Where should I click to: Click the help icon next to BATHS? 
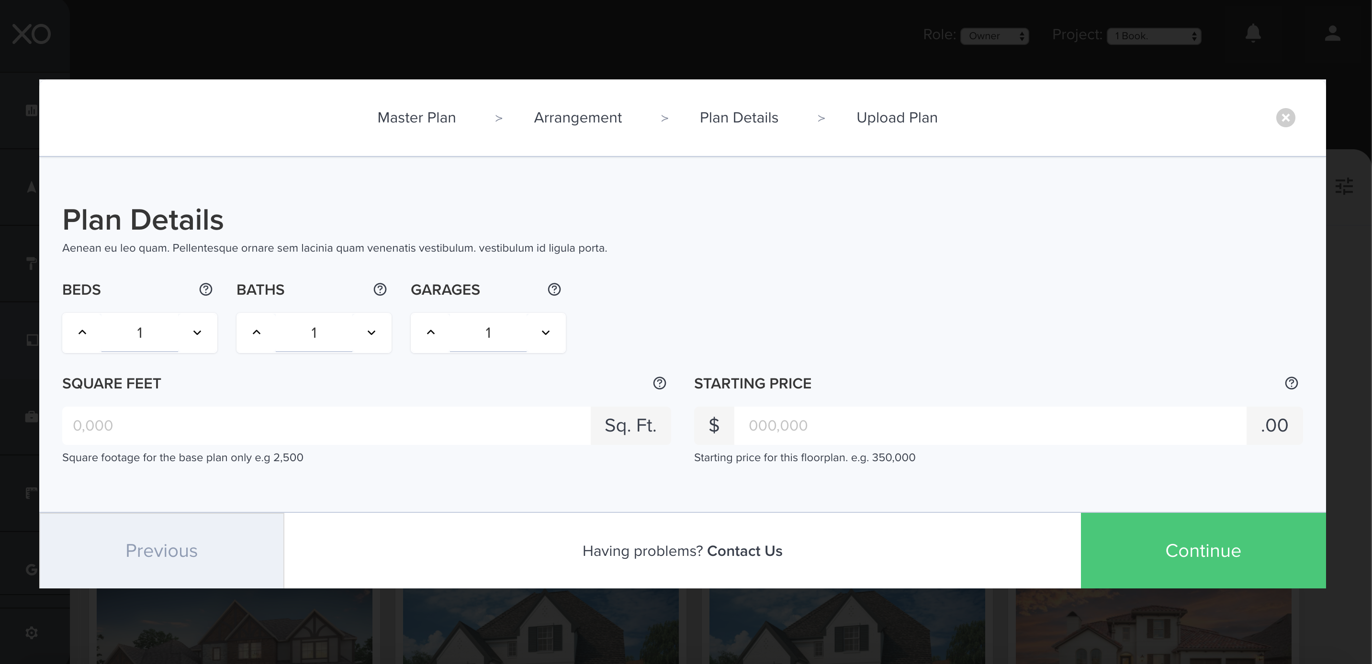[x=380, y=289]
